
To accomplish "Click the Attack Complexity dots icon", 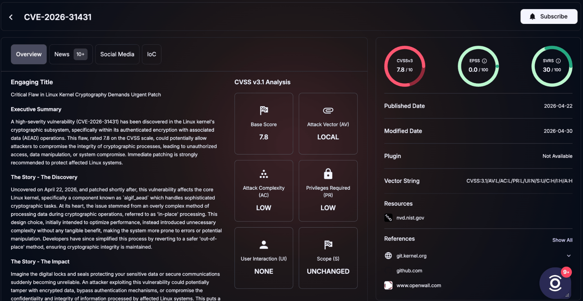I will 264,174.
